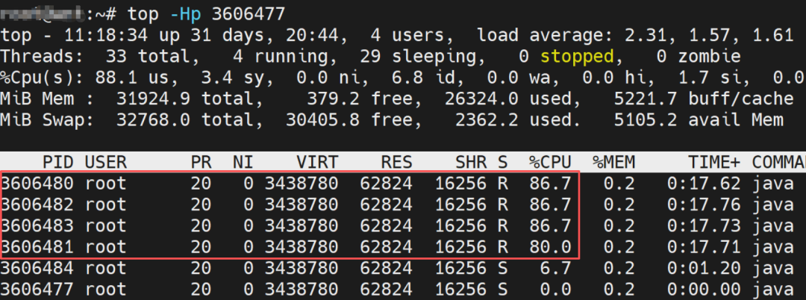The image size is (806, 300).
Task: Click '5221.7 buff/cache' value
Action: pyautogui.click(x=704, y=99)
